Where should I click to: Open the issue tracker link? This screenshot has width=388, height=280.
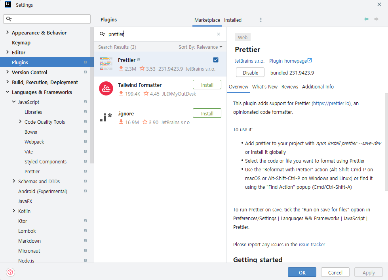(x=312, y=245)
